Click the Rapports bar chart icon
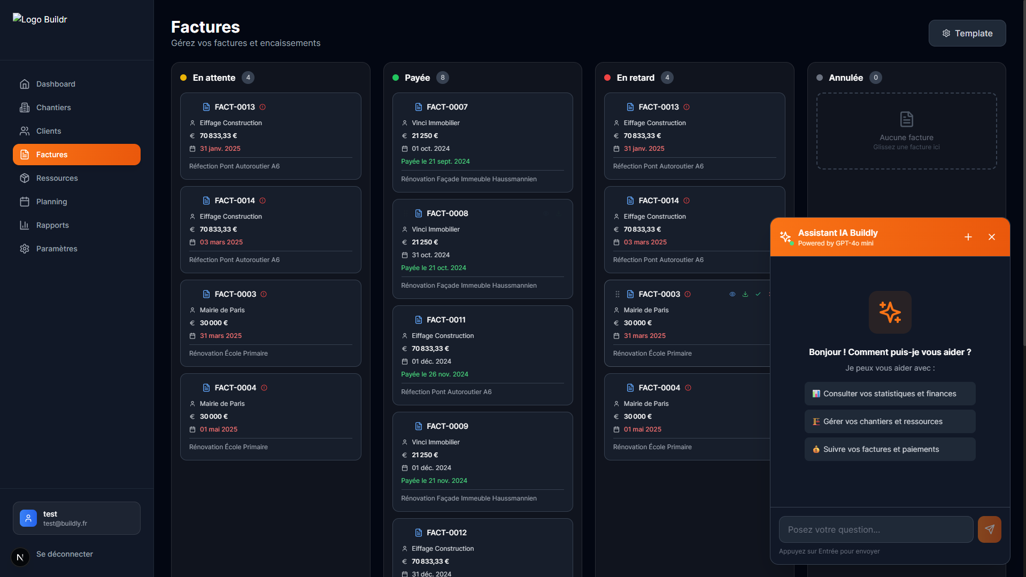The height and width of the screenshot is (577, 1026). [x=25, y=225]
